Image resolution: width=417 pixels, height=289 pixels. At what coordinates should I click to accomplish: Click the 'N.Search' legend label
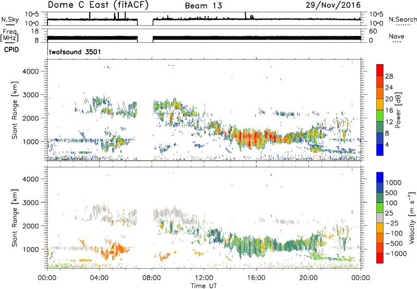[402, 19]
